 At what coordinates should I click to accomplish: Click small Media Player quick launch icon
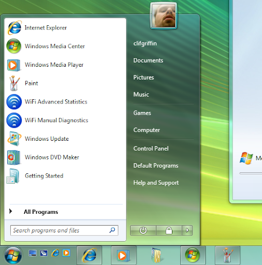tap(66, 253)
